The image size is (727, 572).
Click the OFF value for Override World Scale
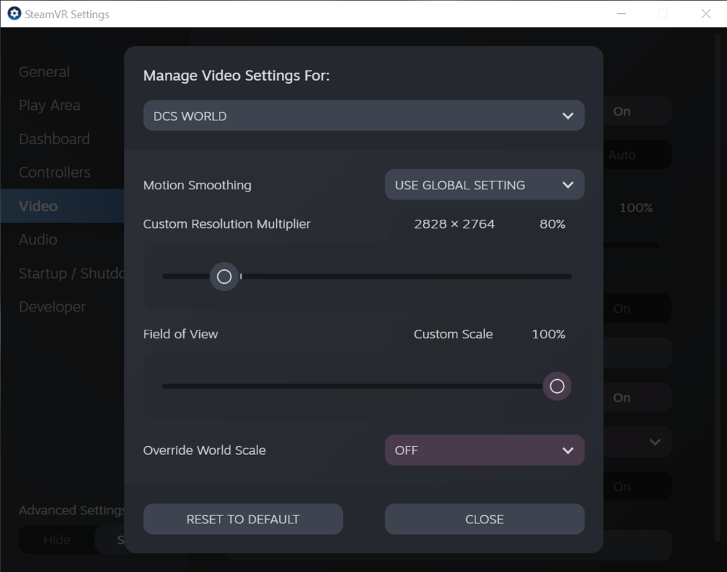tap(406, 450)
